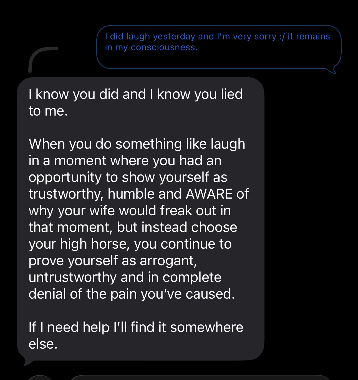Click the phrase 'denial of the pain you've caused'
This screenshot has height=380, width=358.
point(132,294)
